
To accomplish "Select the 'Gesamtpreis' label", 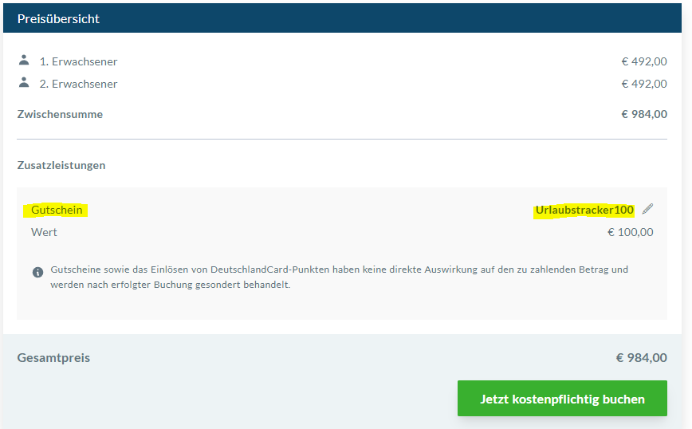I will 53,358.
